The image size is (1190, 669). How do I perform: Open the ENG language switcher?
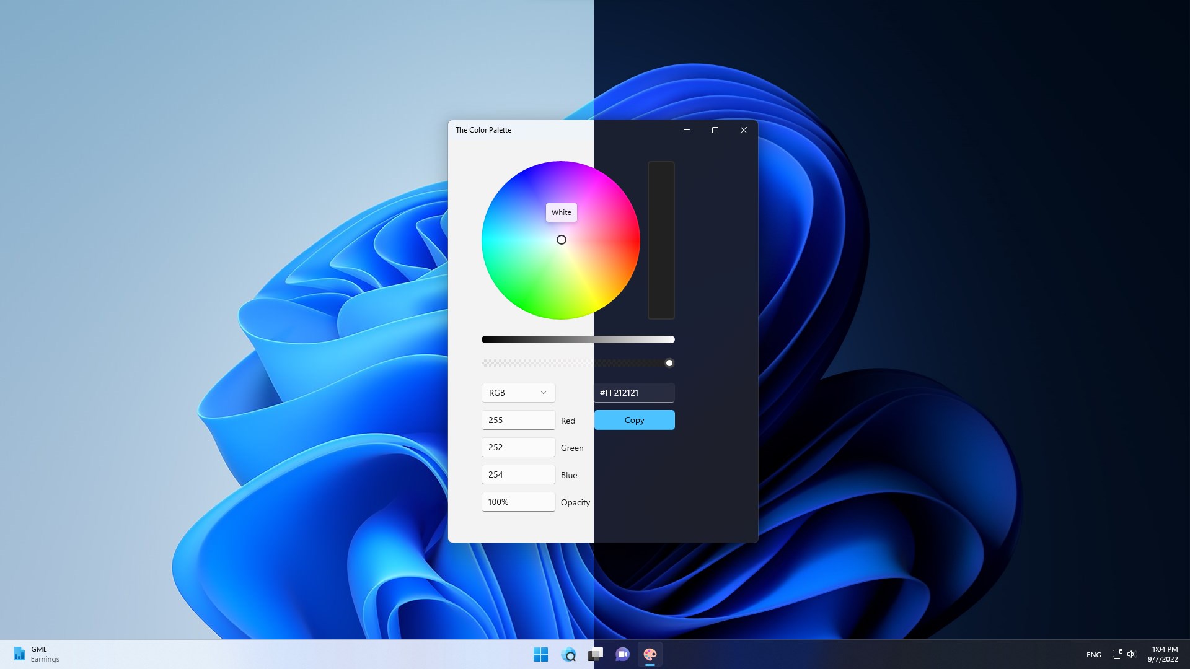coord(1093,655)
